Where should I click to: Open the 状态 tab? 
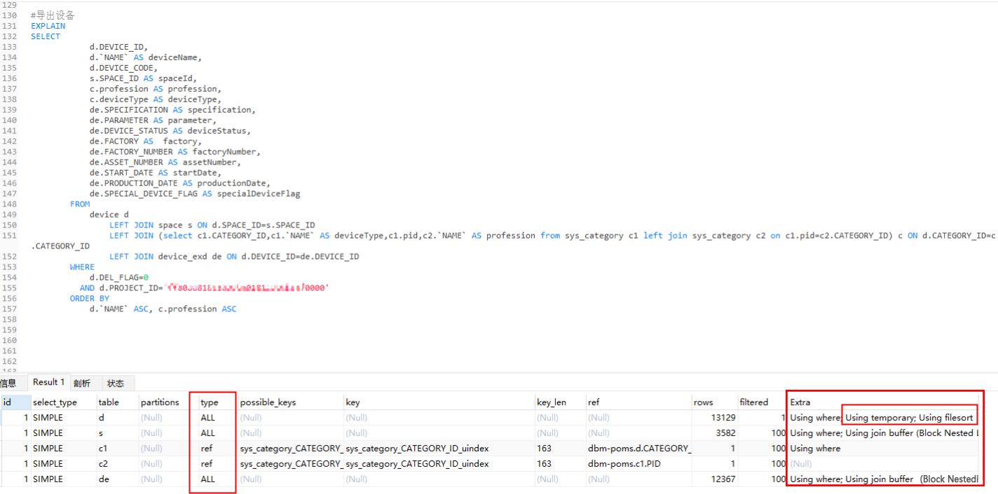pos(116,383)
